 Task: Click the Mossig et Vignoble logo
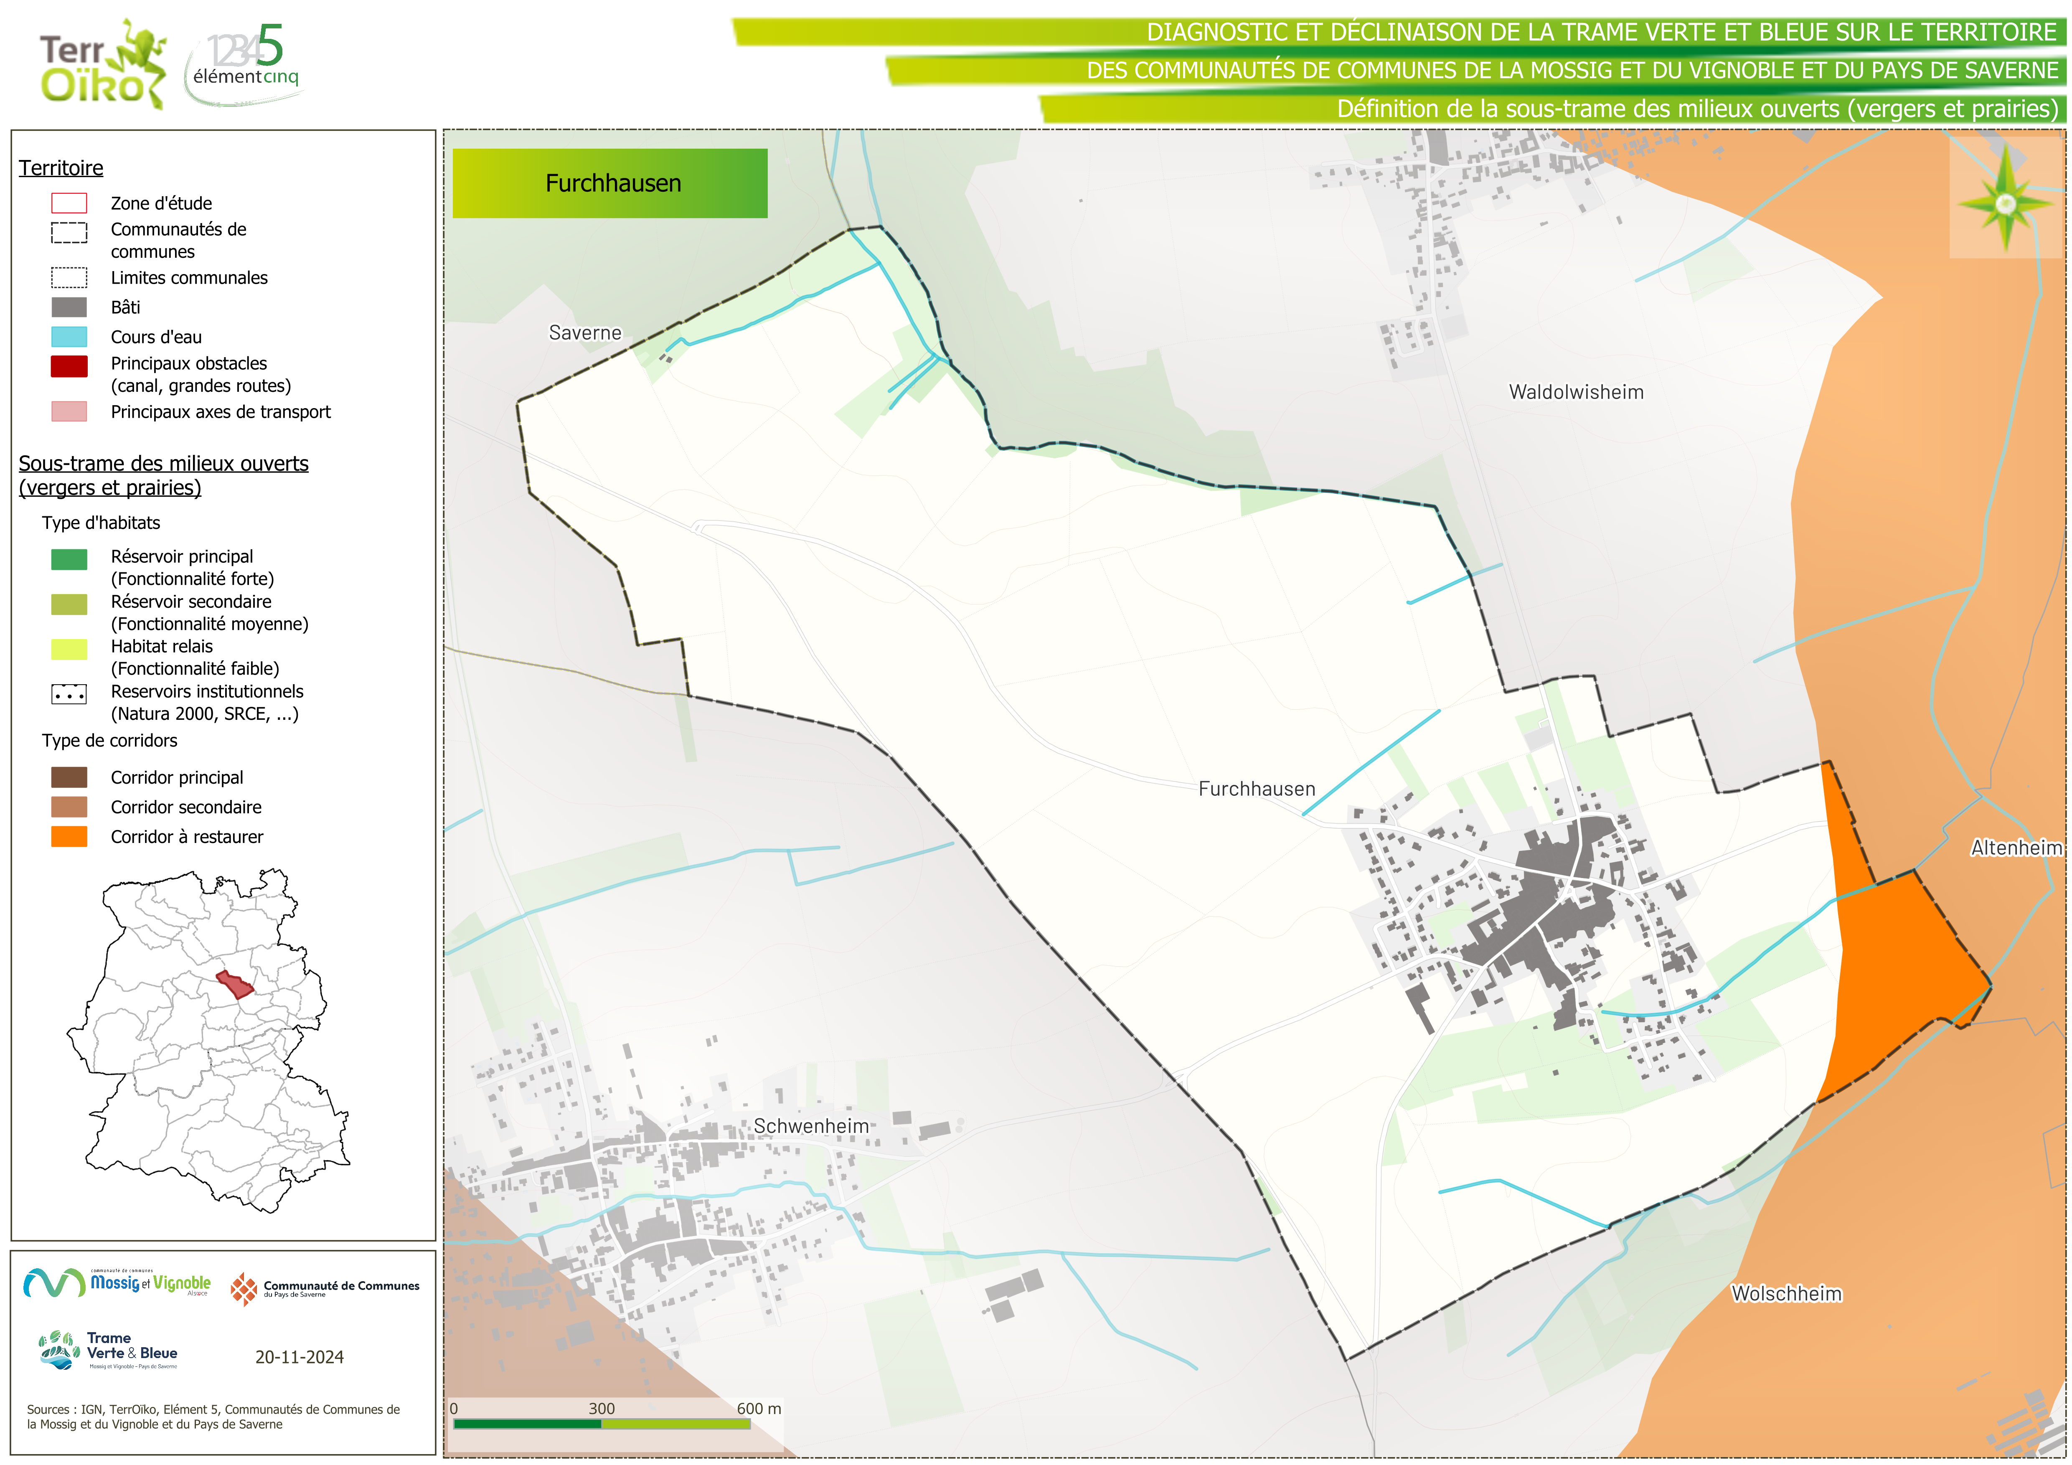click(x=117, y=1283)
